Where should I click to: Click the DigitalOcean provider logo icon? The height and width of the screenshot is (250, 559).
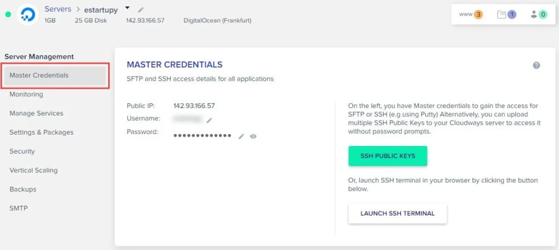tap(27, 15)
